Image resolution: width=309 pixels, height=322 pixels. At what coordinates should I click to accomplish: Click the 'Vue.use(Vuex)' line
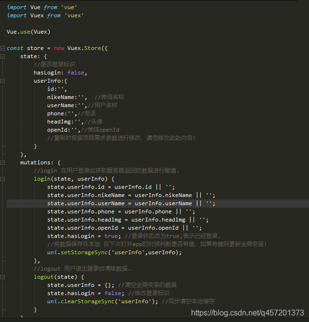click(28, 32)
